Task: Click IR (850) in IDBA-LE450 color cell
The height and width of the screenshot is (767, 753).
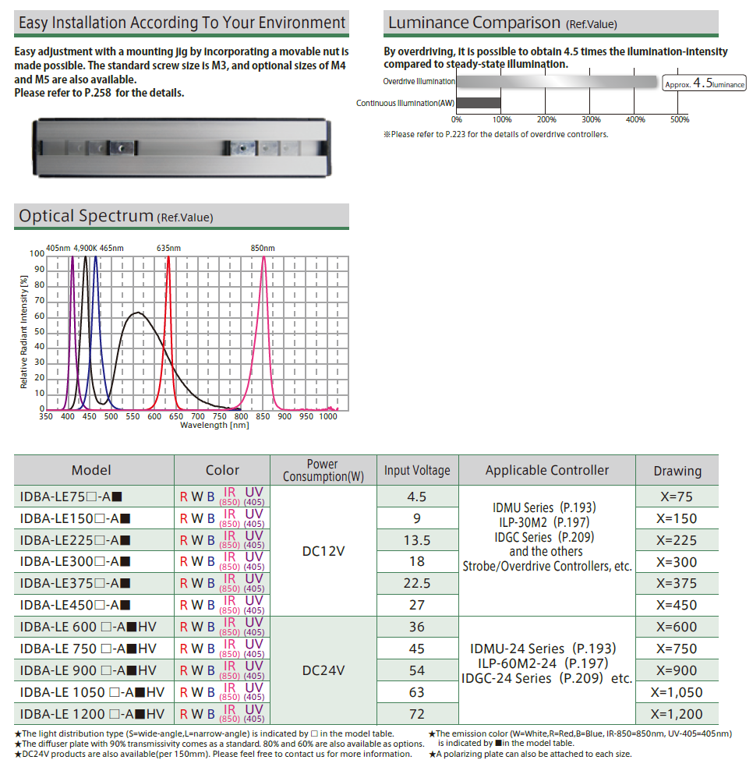Action: click(229, 605)
